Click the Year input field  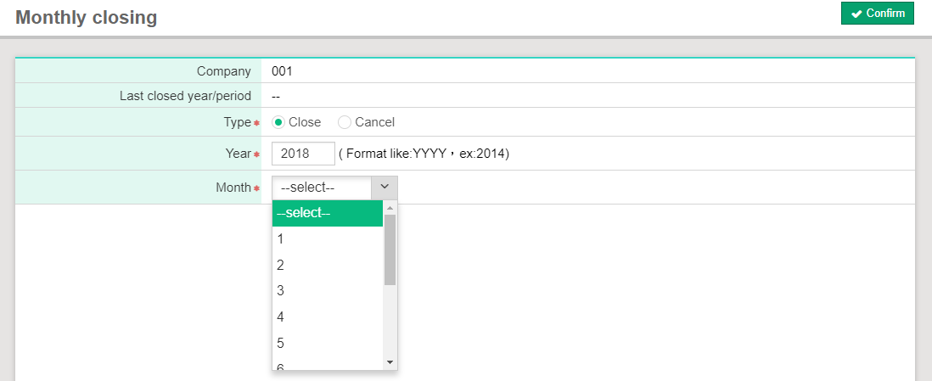pyautogui.click(x=303, y=154)
